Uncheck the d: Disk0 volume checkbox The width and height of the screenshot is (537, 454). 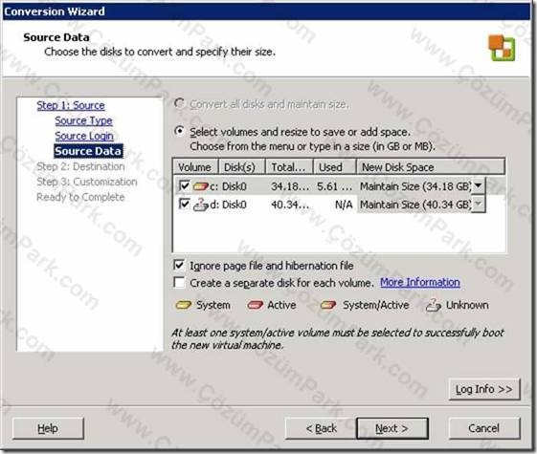[184, 205]
